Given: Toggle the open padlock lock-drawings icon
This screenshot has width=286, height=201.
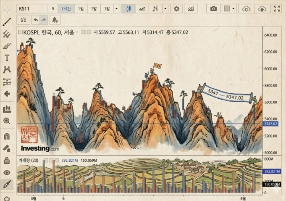Looking at the screenshot, I should pos(7,161).
